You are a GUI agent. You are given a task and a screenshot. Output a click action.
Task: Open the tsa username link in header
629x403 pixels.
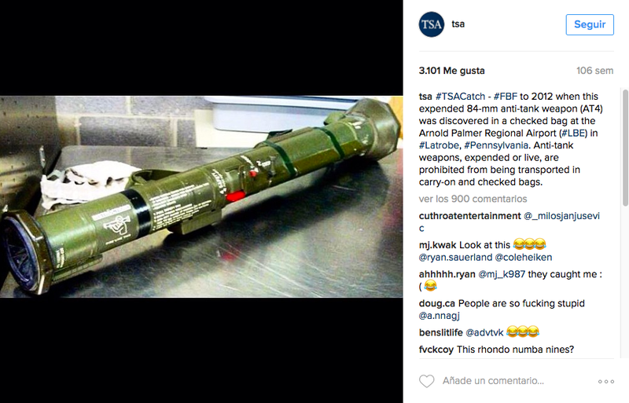pyautogui.click(x=458, y=24)
